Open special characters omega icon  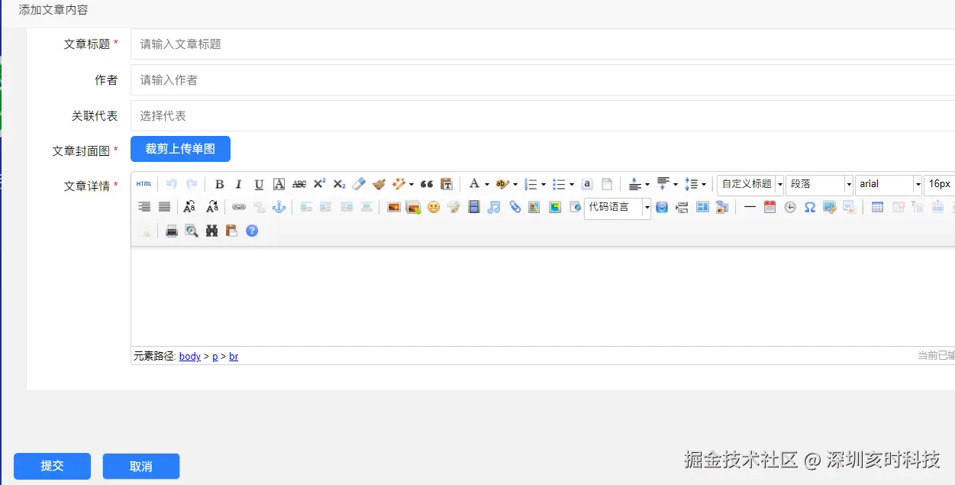(810, 207)
